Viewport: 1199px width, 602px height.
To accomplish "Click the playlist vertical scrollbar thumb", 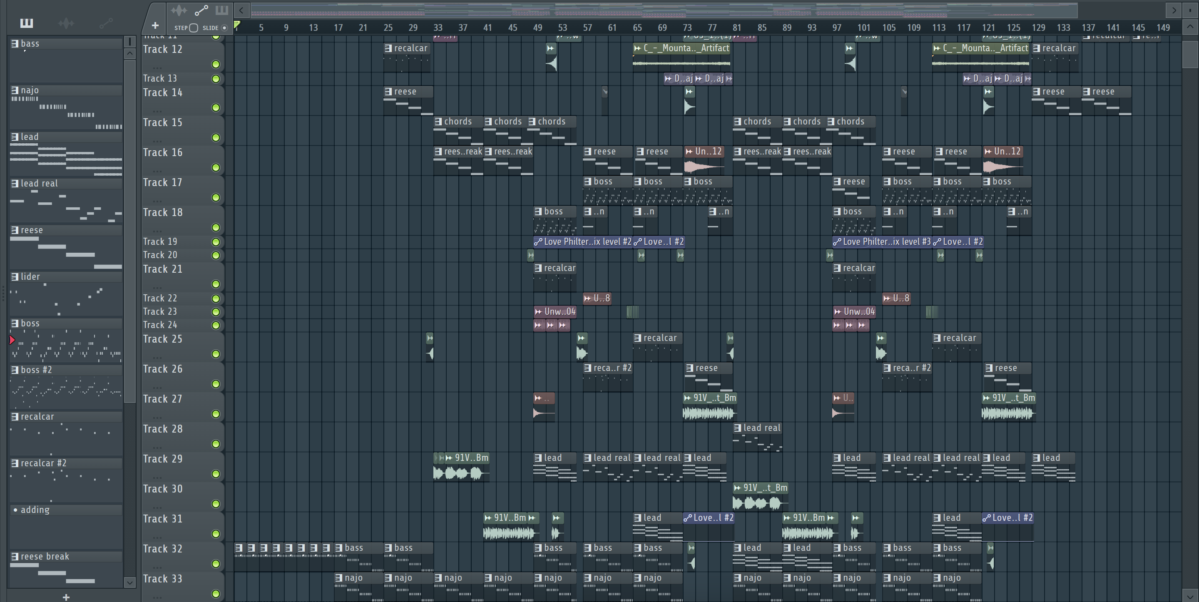I will 1190,55.
